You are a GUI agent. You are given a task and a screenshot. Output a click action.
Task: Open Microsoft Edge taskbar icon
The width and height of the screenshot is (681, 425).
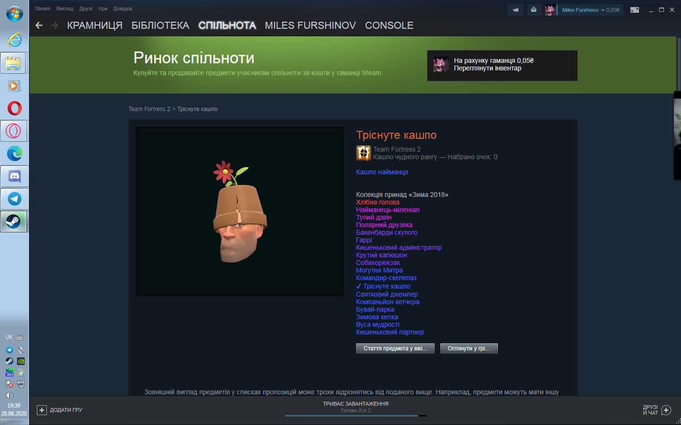tap(14, 154)
